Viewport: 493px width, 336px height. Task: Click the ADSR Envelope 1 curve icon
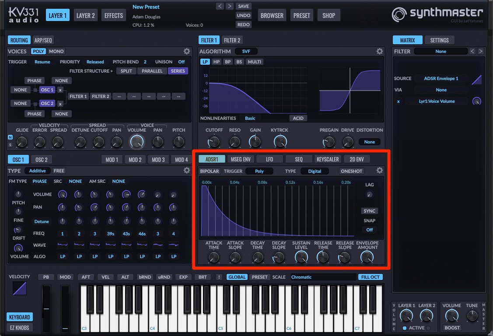point(477,80)
